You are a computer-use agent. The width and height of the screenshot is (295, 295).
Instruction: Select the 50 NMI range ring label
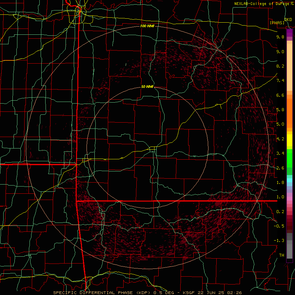(147, 87)
